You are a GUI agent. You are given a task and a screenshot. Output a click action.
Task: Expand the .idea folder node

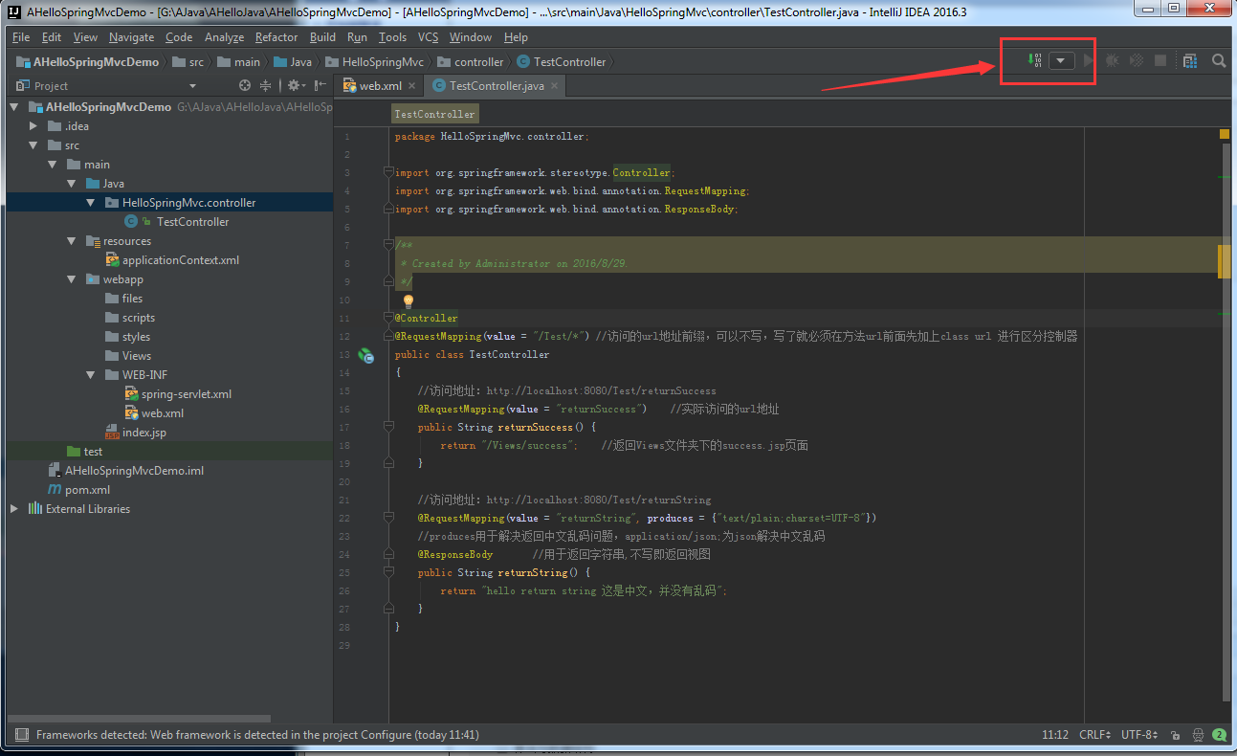33,126
